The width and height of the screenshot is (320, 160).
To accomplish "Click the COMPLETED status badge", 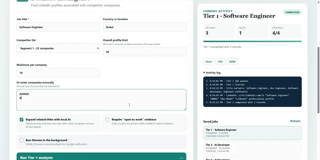I will 292,12.
